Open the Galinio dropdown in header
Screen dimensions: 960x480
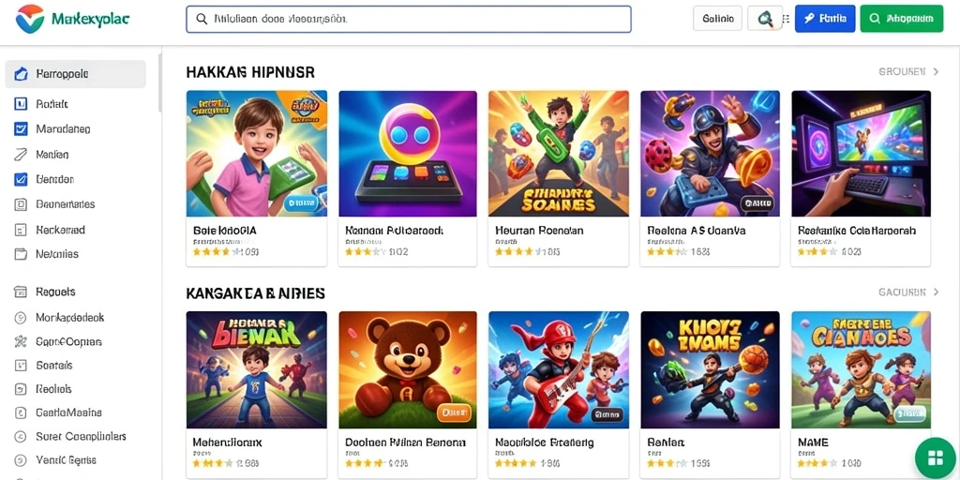tap(717, 19)
